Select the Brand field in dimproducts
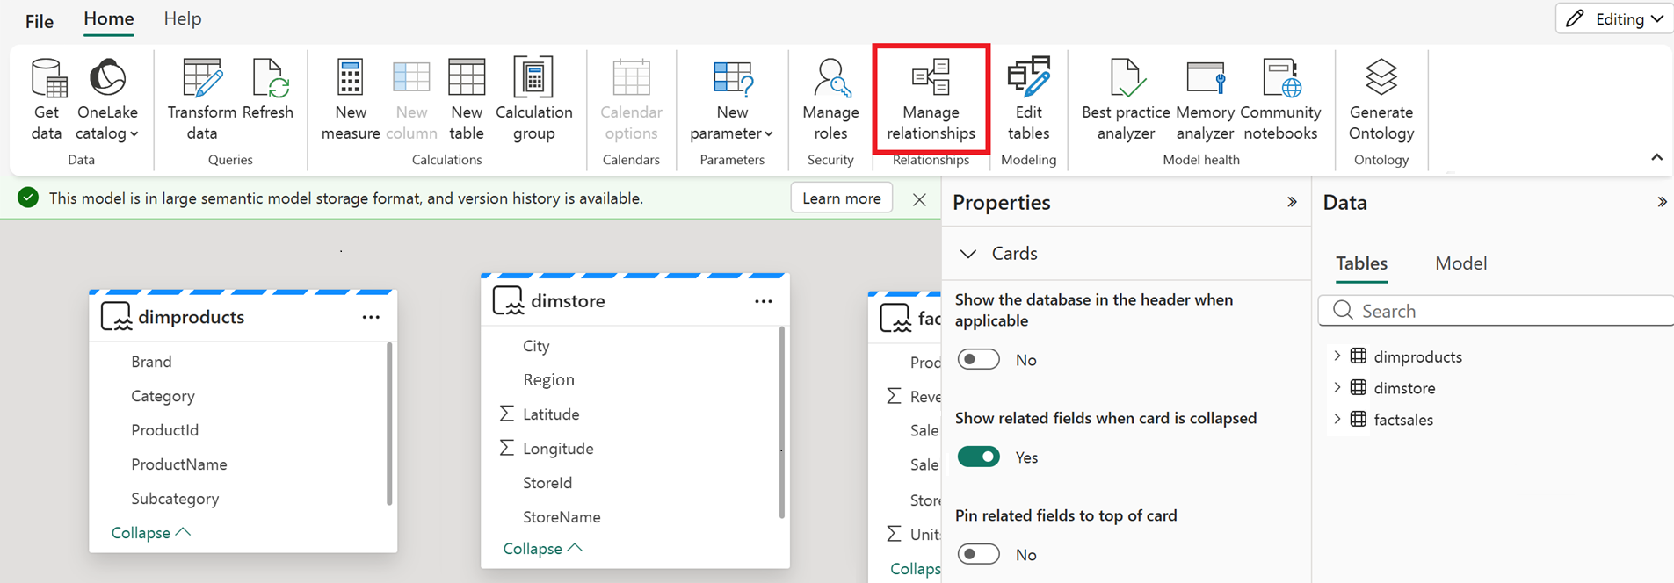The height and width of the screenshot is (583, 1674). coord(151,362)
